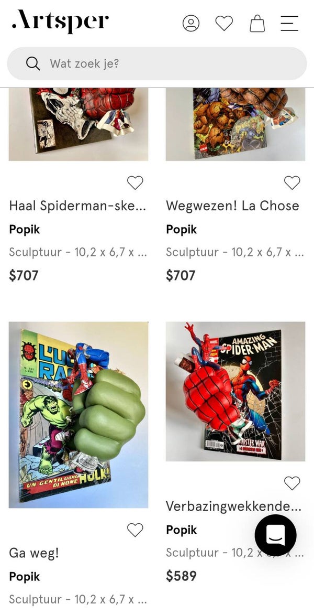Open the hamburger menu
The width and height of the screenshot is (314, 615).
290,23
